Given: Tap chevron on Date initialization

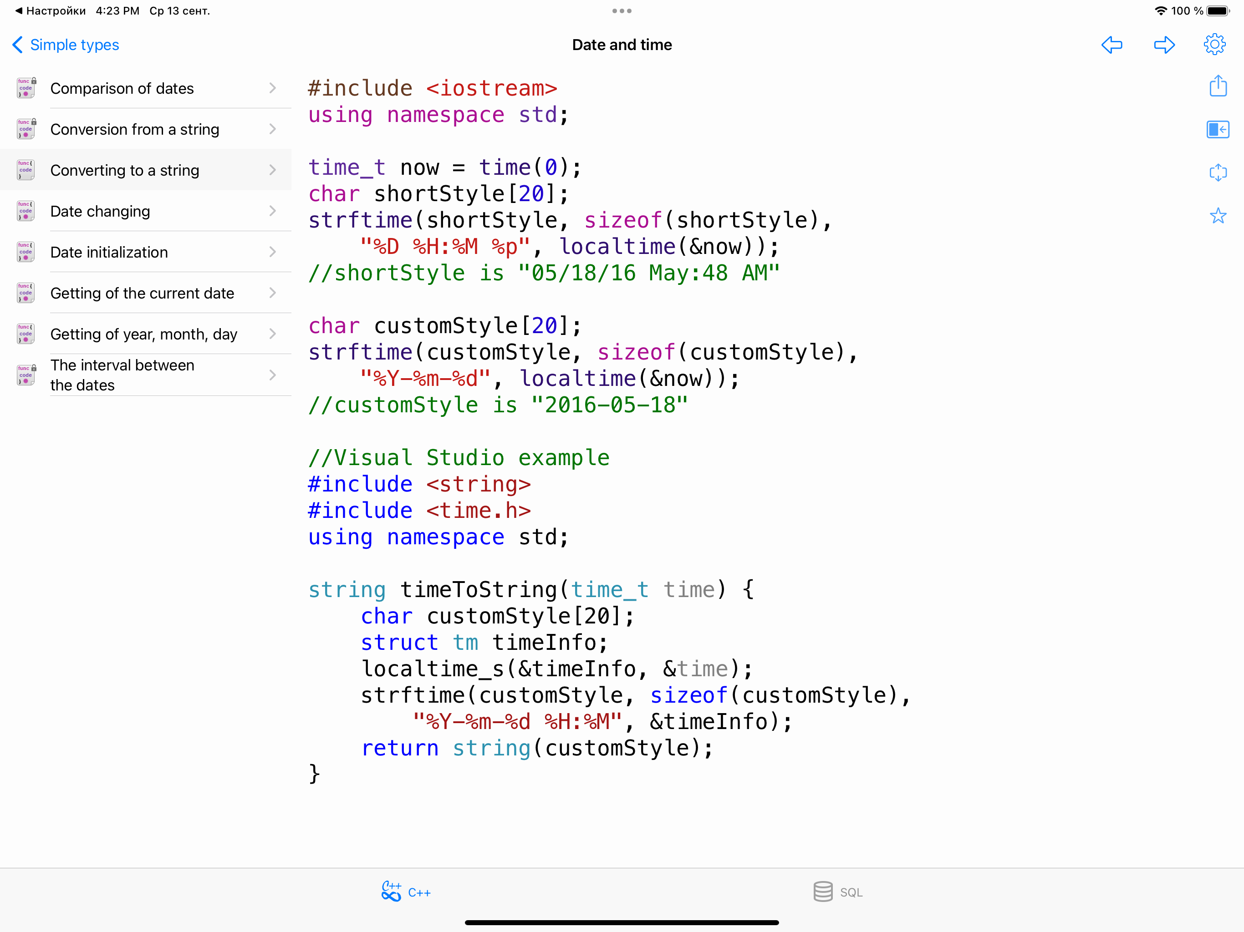Looking at the screenshot, I should tap(273, 252).
